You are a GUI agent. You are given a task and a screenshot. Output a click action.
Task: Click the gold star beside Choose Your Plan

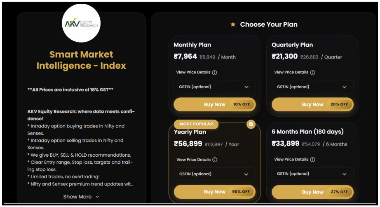click(x=233, y=25)
